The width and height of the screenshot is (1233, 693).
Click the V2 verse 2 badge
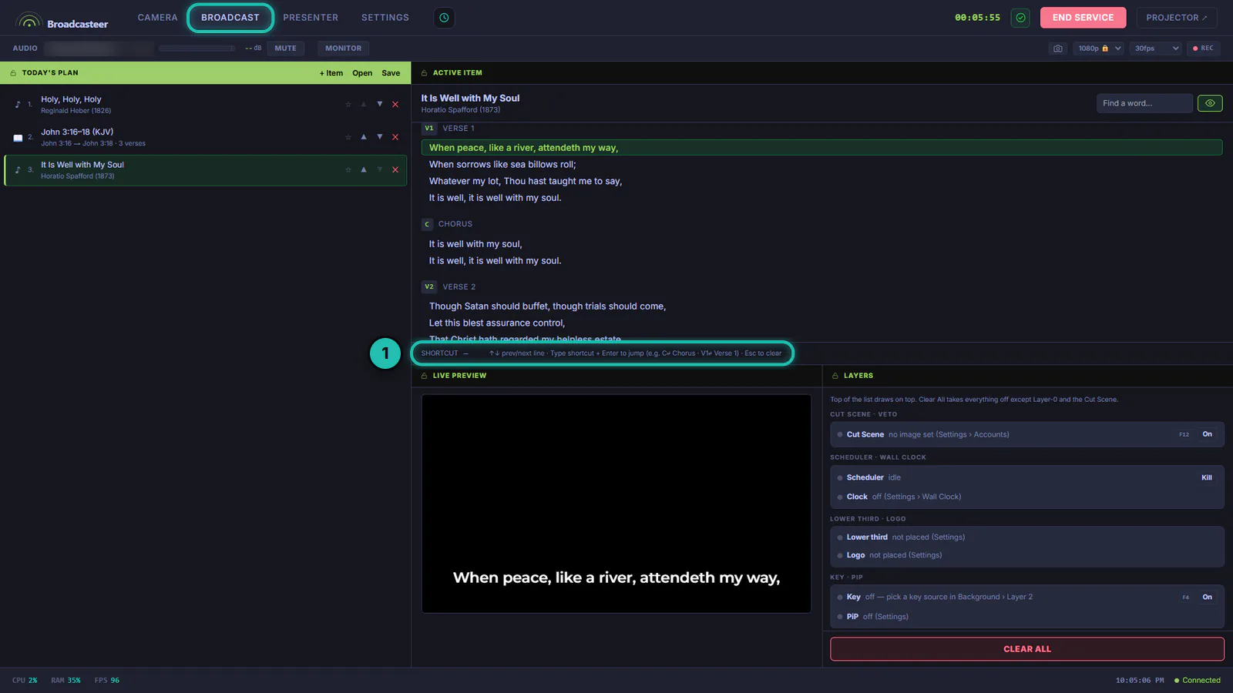point(429,286)
